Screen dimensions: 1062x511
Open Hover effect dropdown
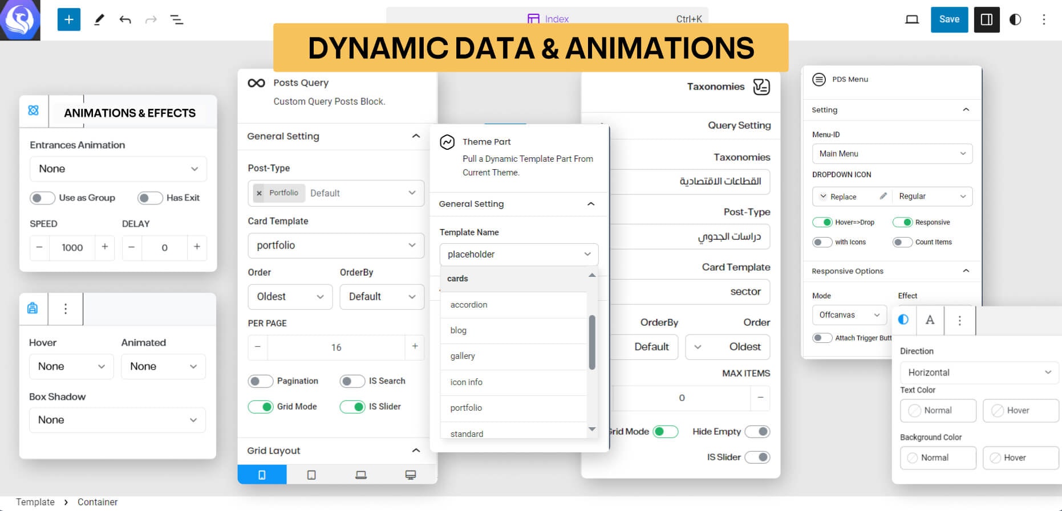pyautogui.click(x=71, y=367)
